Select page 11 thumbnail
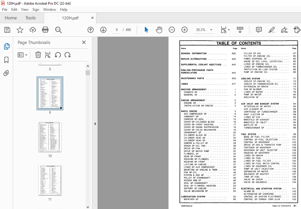This screenshot has width=301, height=209. [50, 180]
